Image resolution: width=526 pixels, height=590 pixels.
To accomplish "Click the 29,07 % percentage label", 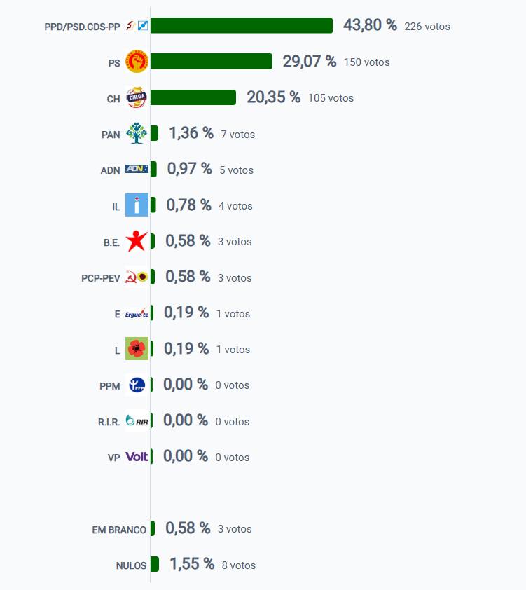I will 310,62.
